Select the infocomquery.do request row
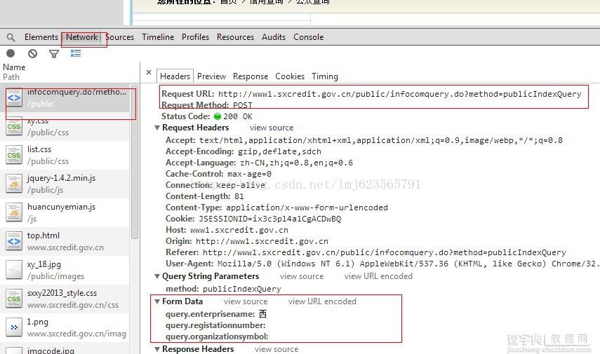 point(65,98)
